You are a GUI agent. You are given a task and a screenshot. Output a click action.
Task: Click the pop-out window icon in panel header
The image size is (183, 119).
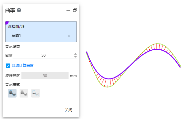pos(75,10)
